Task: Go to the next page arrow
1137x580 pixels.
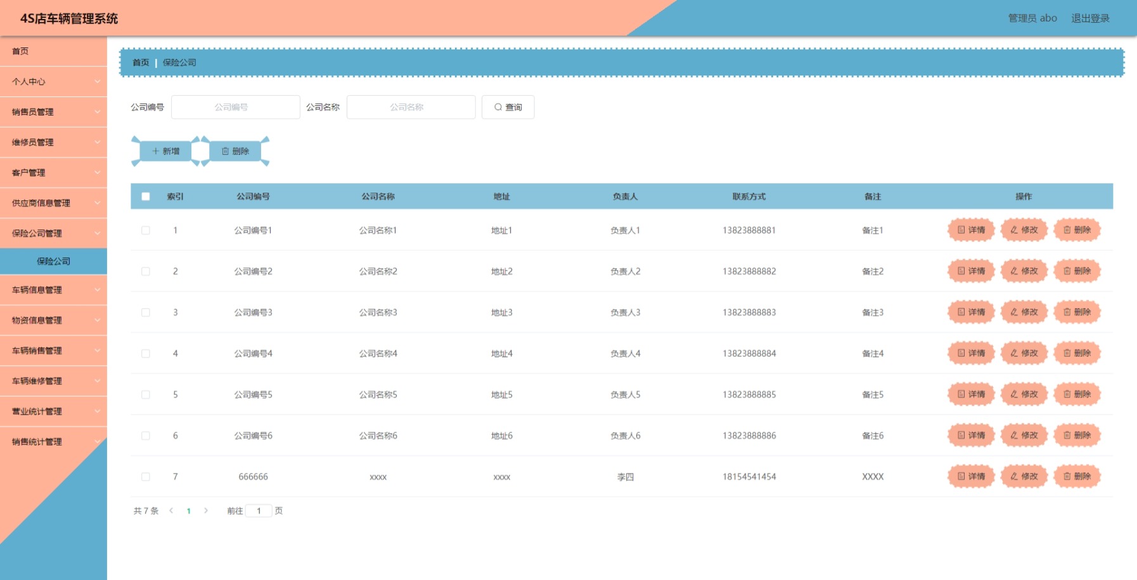Action: point(206,511)
